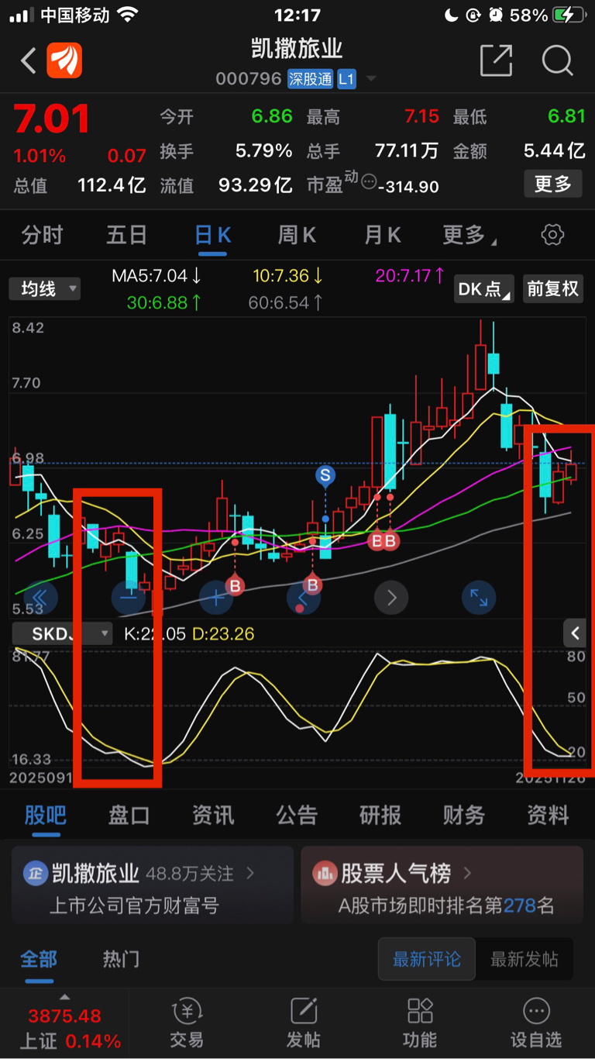The image size is (595, 1059).
Task: Tap the 上证 3875.48 index value
Action: coord(65,1016)
